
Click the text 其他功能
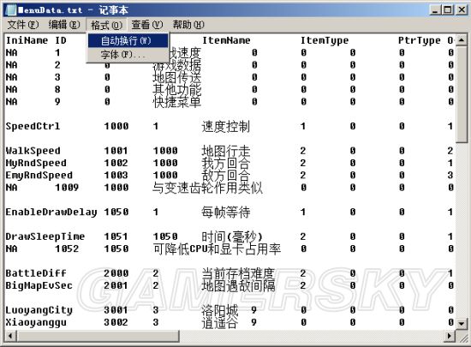tap(176, 89)
